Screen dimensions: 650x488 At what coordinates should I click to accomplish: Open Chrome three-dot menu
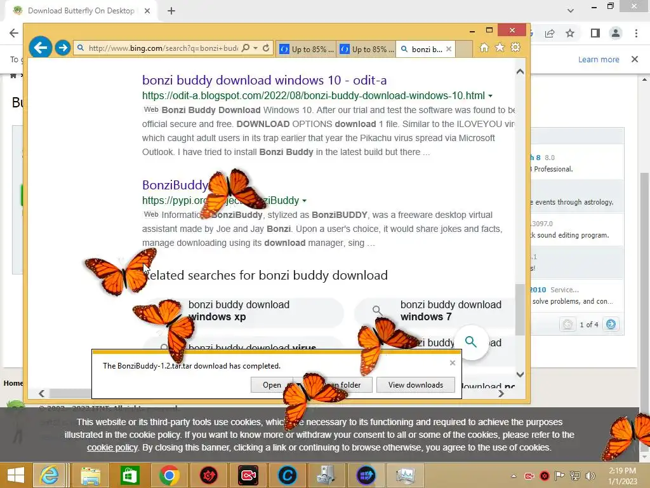pos(636,33)
